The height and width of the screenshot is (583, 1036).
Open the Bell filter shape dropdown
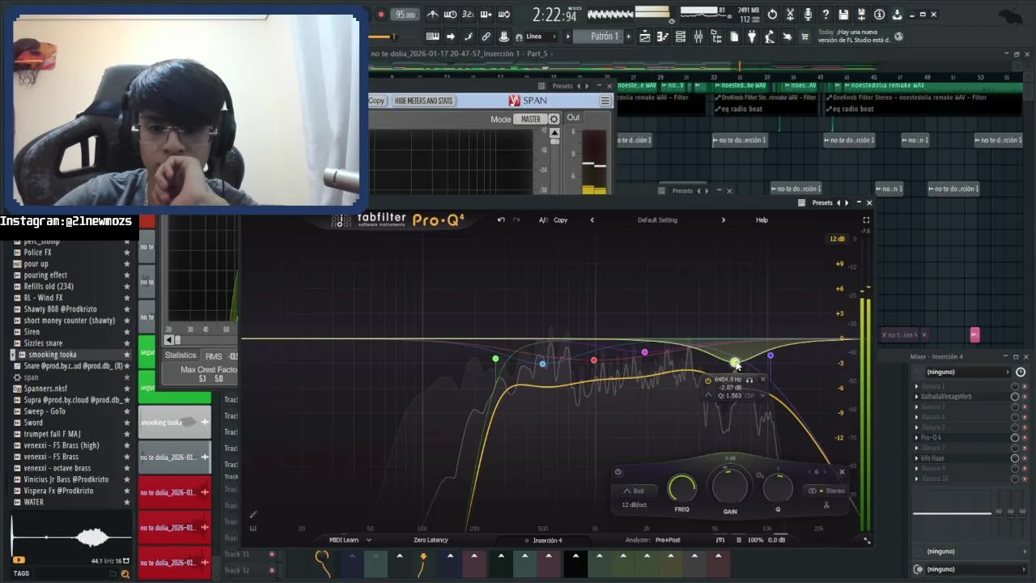point(635,491)
